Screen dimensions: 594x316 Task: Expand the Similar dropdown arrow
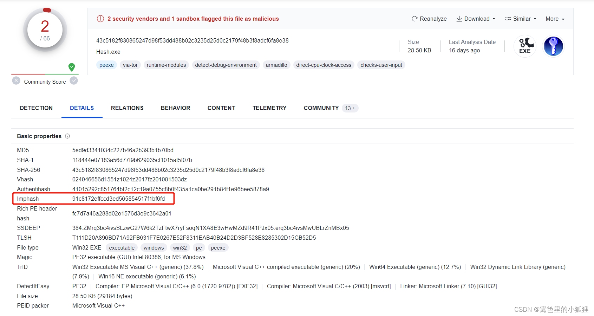tap(535, 19)
